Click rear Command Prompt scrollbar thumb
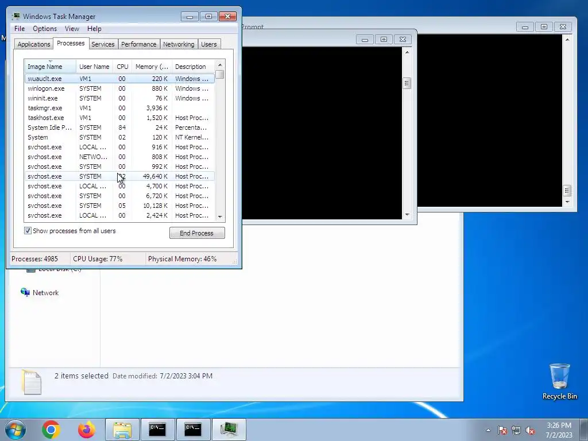The image size is (588, 441). pyautogui.click(x=567, y=191)
